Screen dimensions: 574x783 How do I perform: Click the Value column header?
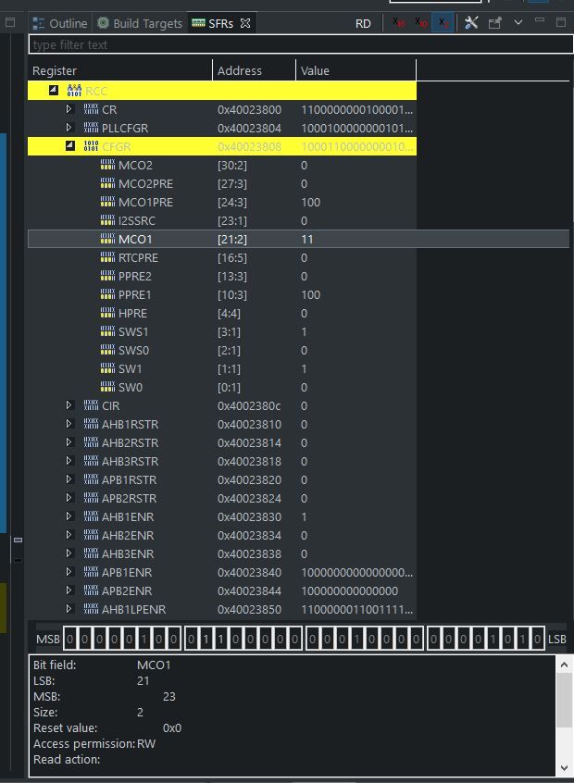356,70
